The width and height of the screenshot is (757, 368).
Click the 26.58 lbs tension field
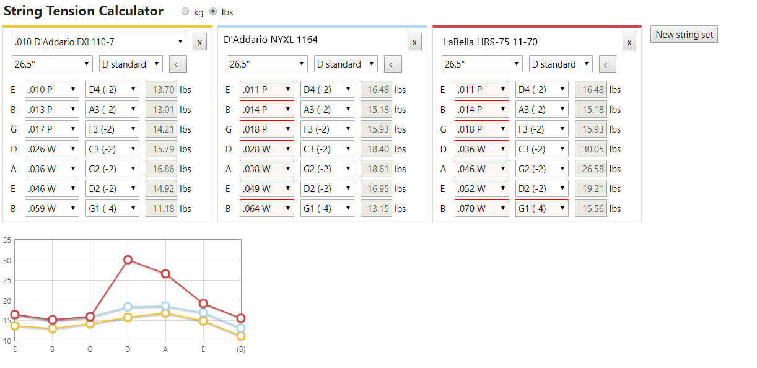click(x=591, y=169)
